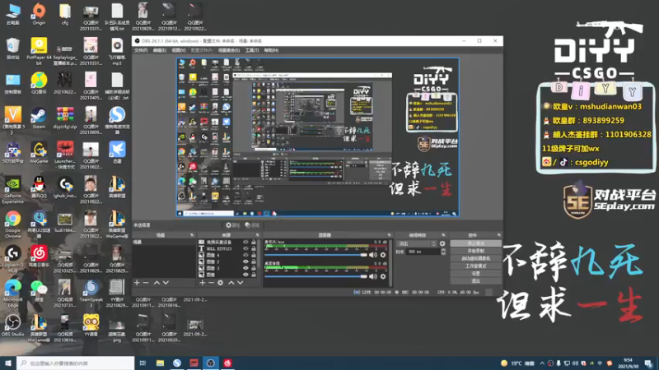Open the Origin desktop shortcut

[x=39, y=14]
